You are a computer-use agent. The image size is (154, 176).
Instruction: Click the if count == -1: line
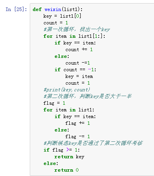[75, 70]
